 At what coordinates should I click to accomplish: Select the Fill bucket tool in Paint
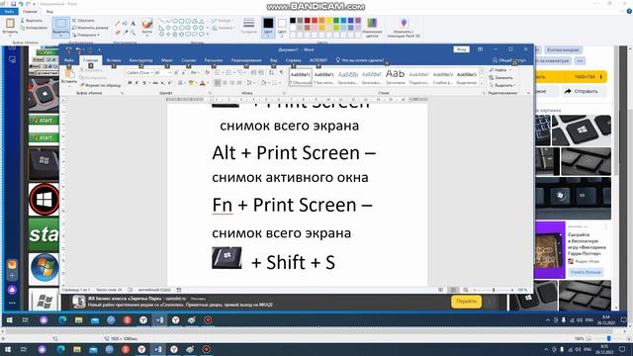[126, 24]
